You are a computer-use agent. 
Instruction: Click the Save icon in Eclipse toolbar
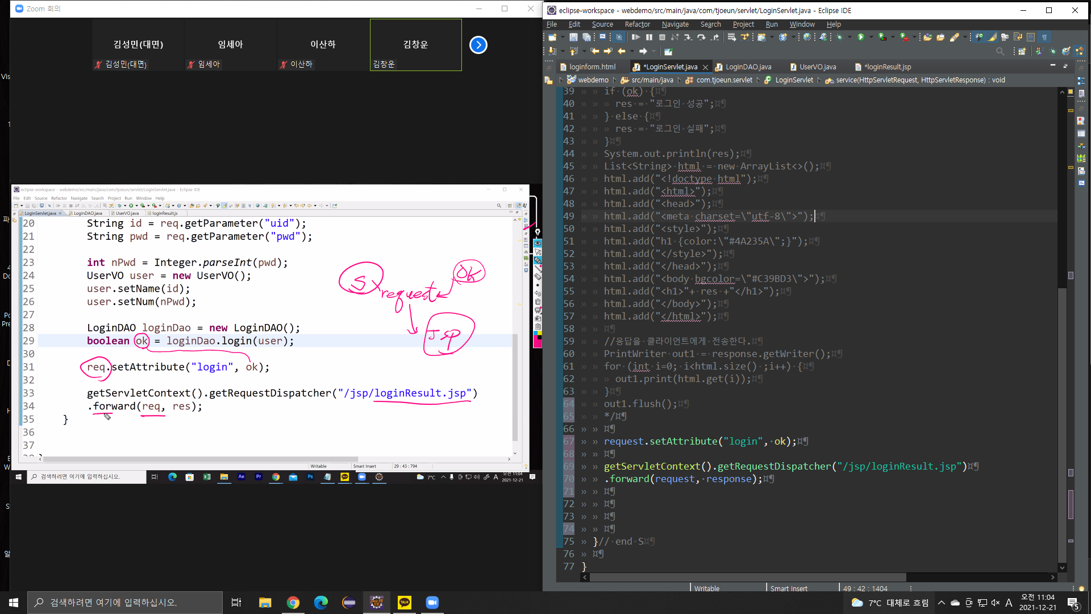(x=573, y=37)
